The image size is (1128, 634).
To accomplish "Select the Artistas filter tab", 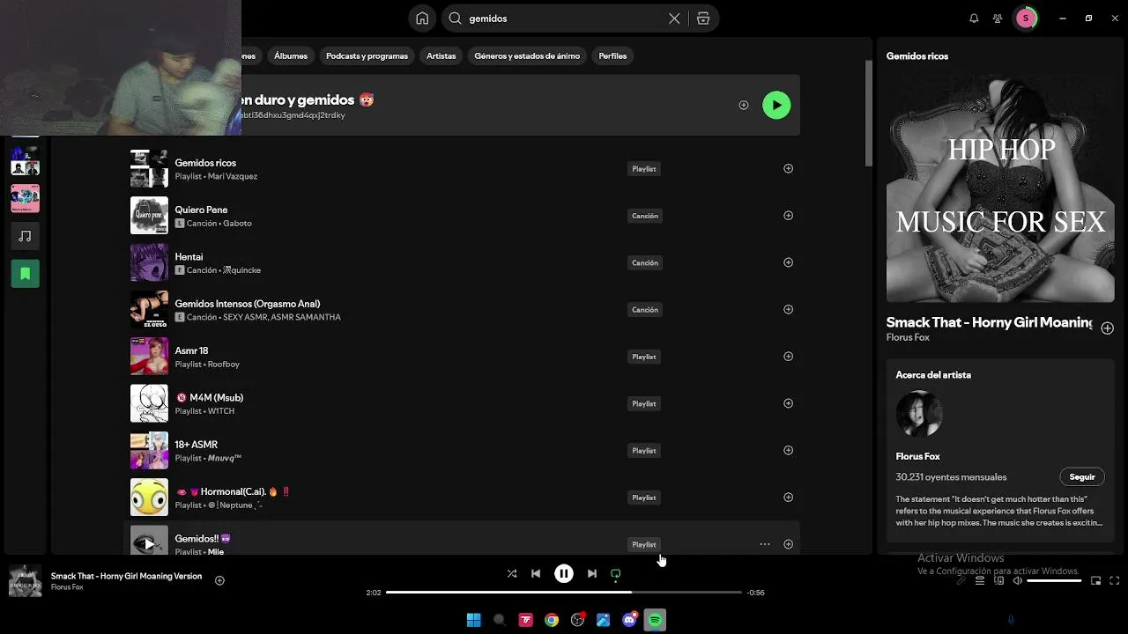I will [442, 55].
